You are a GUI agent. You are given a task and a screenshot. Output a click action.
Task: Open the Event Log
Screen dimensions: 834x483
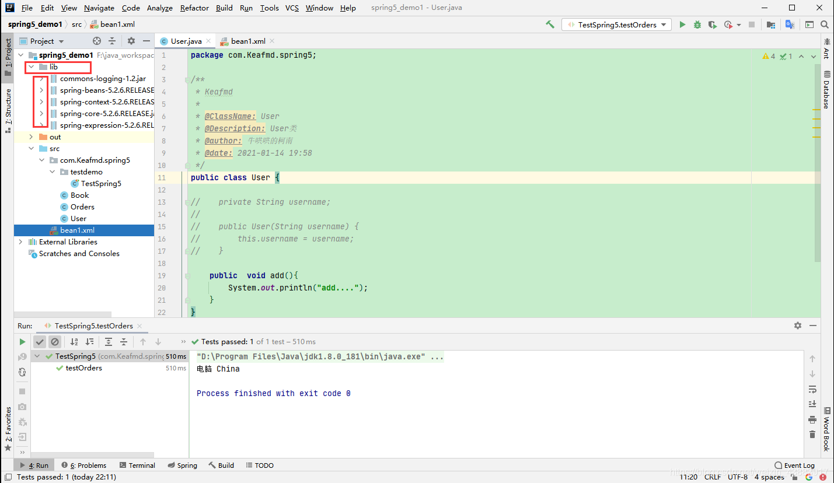794,466
